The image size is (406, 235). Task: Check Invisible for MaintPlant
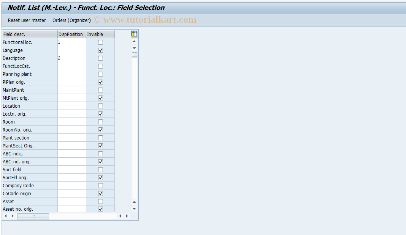(100, 90)
